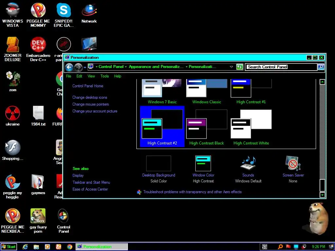Viewport: 335px width, 251px height.
Task: Click Change your account picture link
Action: click(95, 111)
